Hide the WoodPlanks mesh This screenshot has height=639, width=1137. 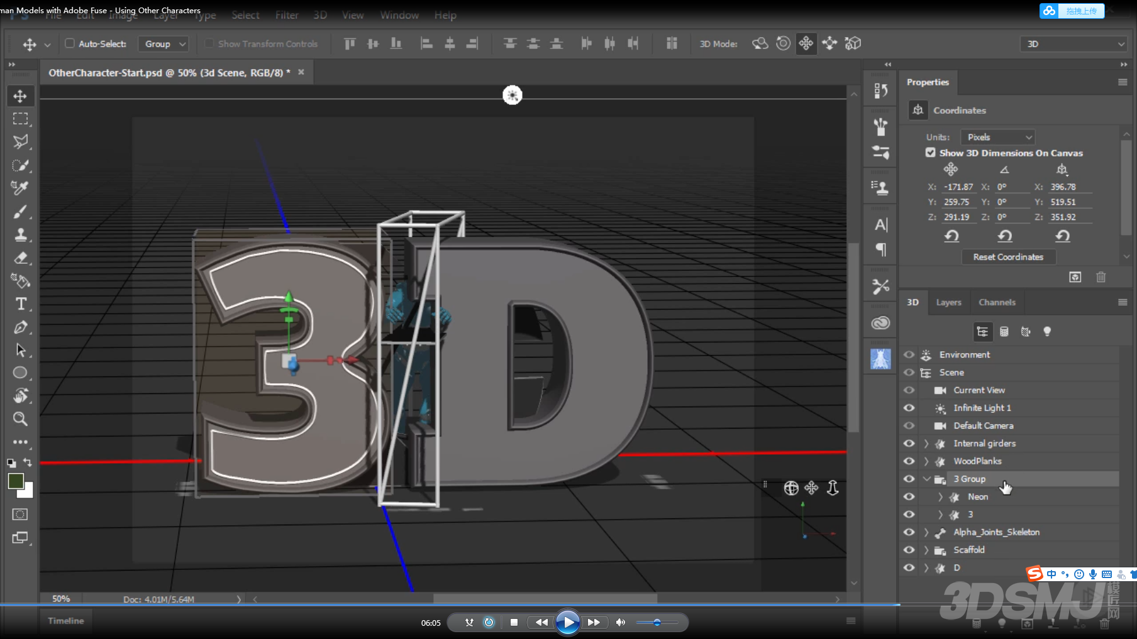click(x=909, y=461)
